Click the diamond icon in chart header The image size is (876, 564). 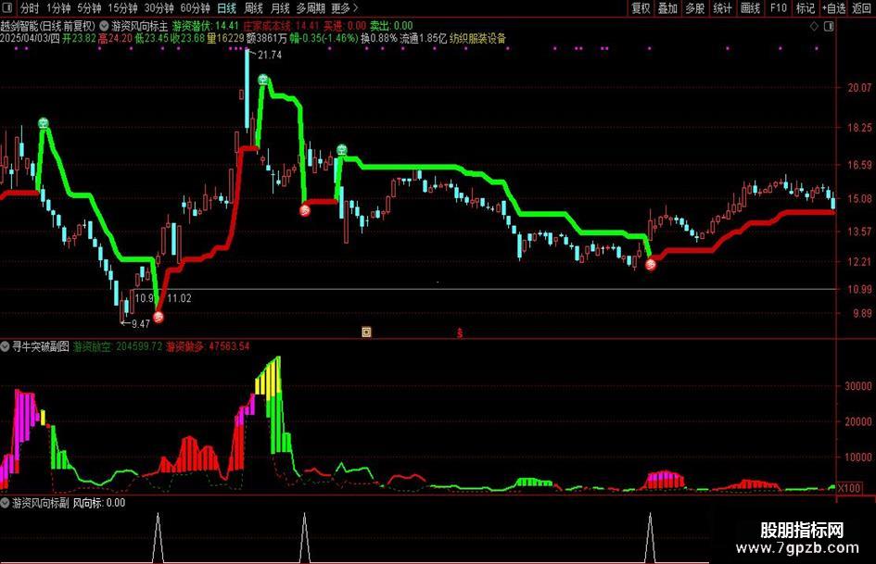pos(814,26)
